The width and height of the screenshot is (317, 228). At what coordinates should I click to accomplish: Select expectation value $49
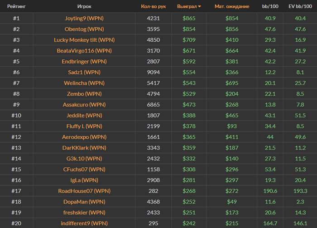(232, 202)
